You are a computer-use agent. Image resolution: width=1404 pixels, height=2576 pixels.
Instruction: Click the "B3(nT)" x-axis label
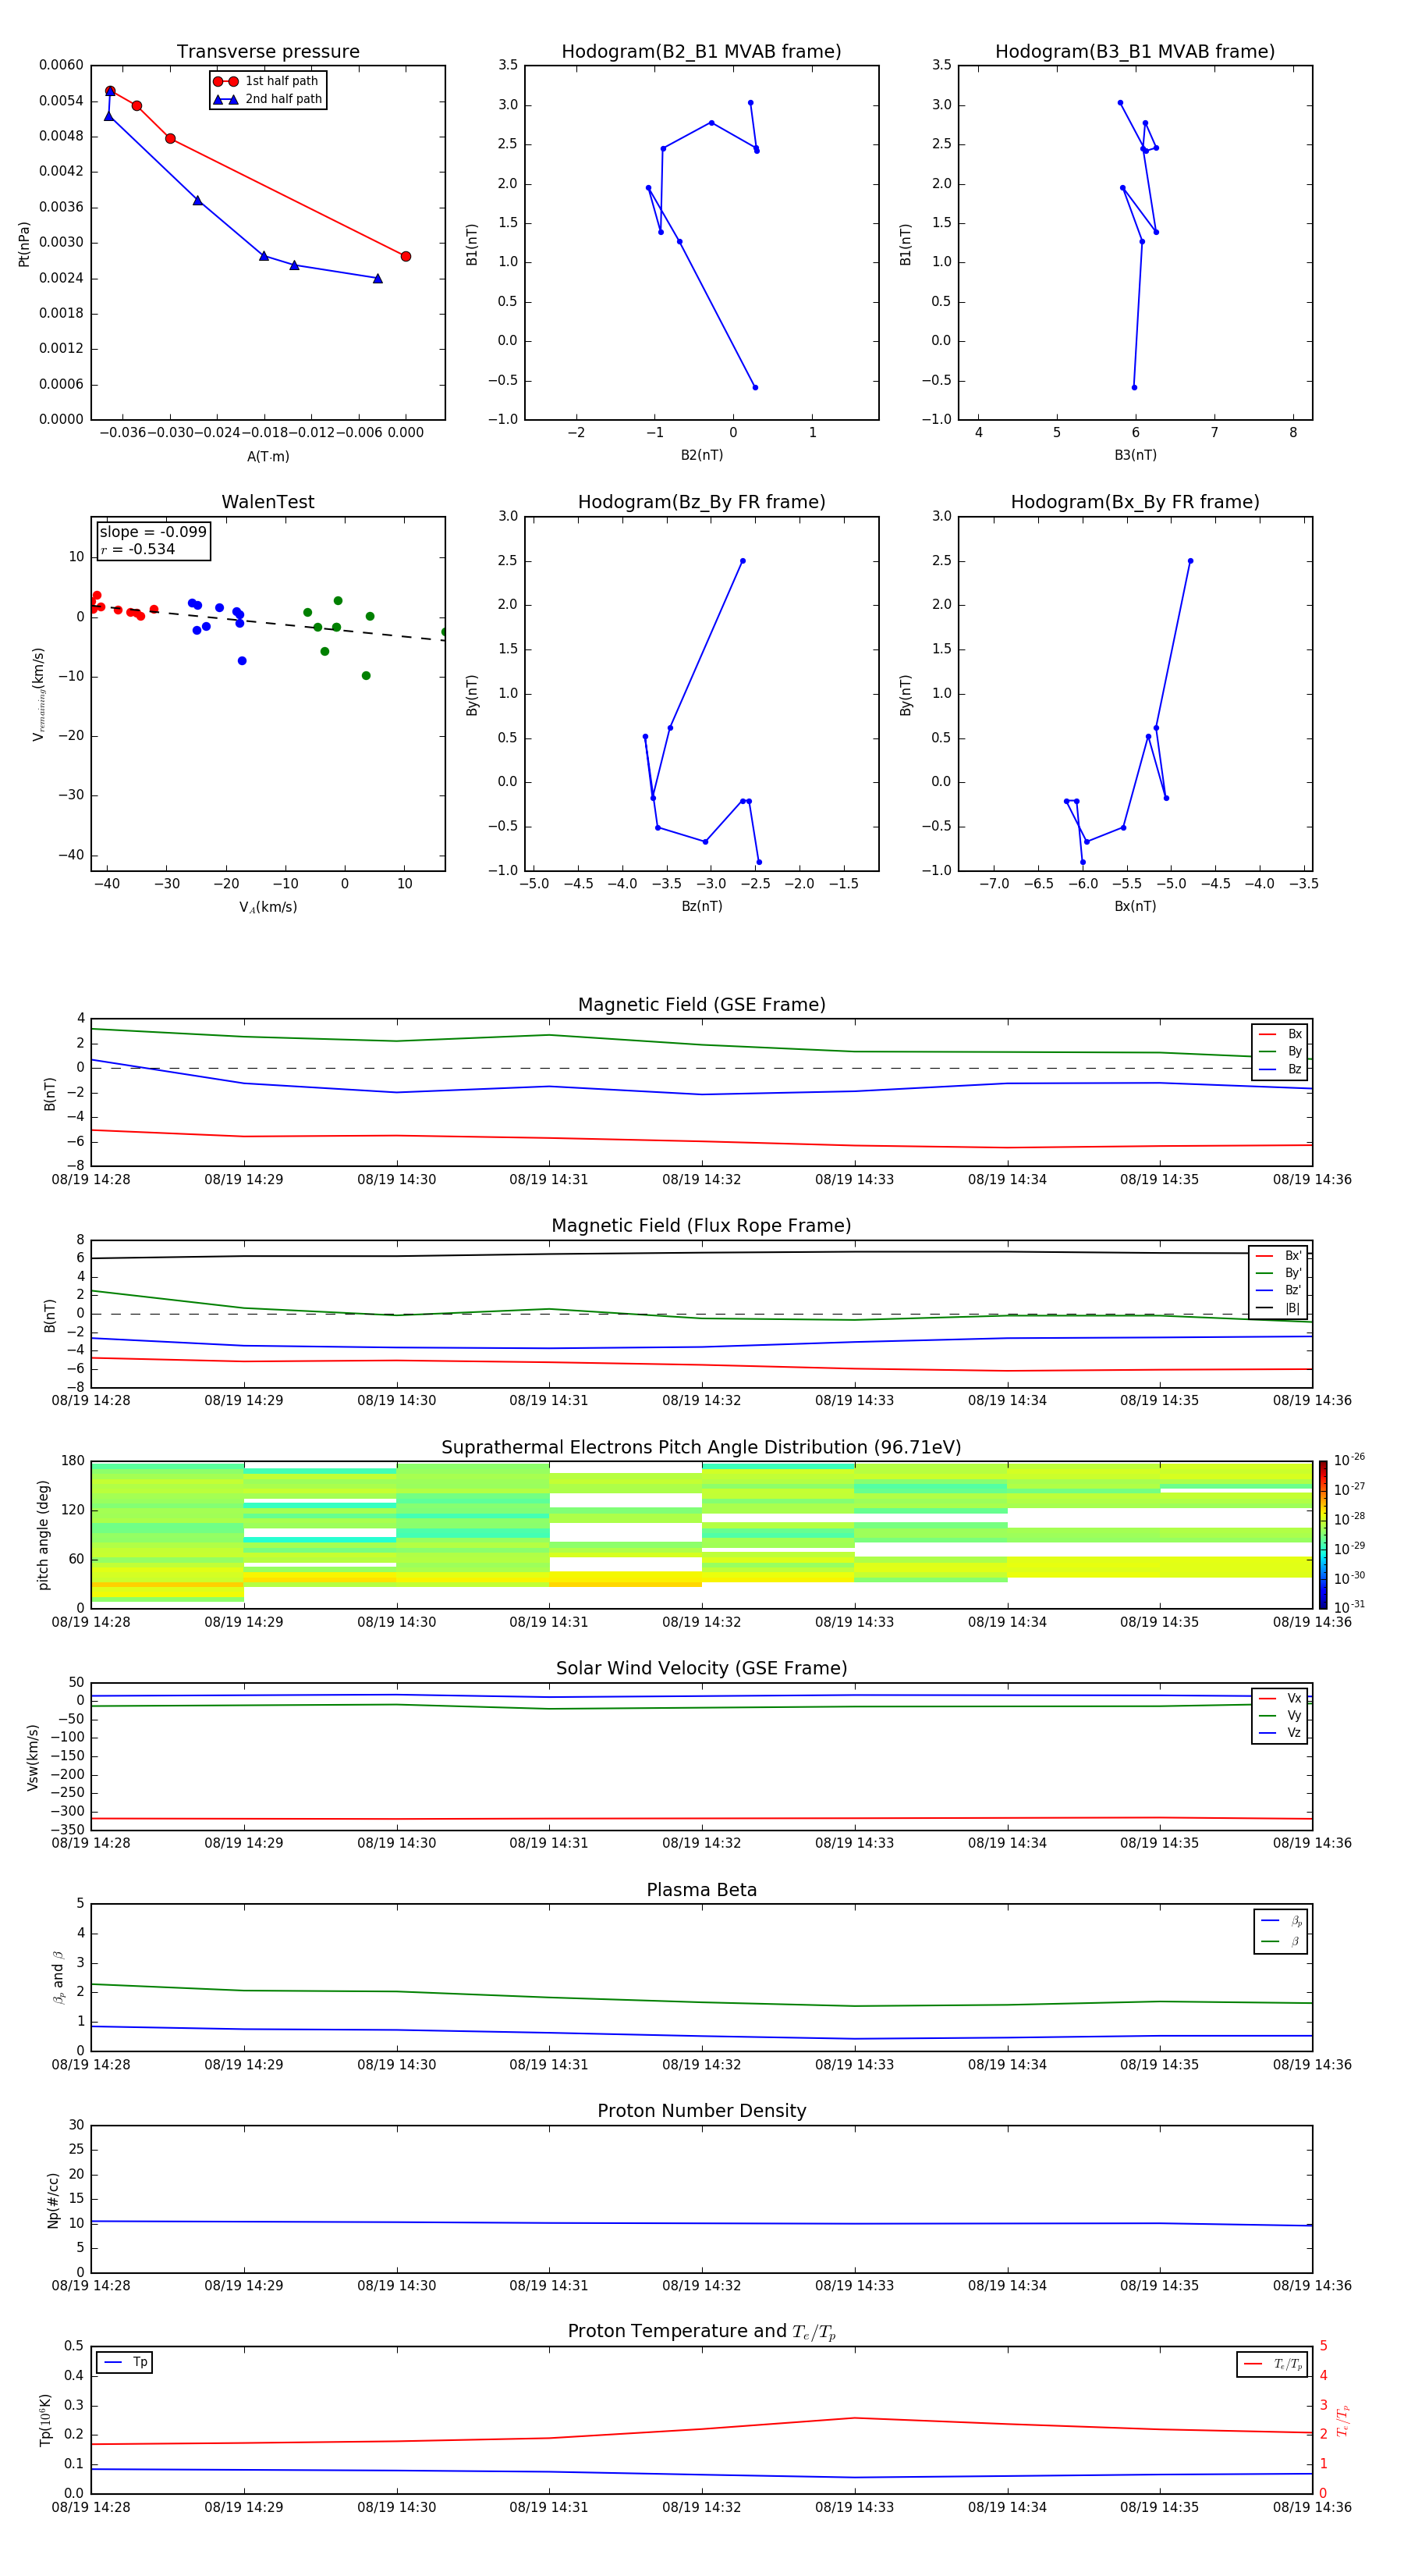pos(1135,455)
